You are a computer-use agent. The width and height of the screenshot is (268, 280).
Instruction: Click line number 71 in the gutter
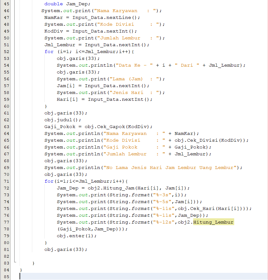click(x=7, y=181)
